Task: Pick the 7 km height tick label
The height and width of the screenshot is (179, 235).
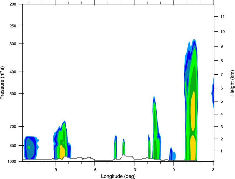Action: pyautogui.click(x=221, y=75)
